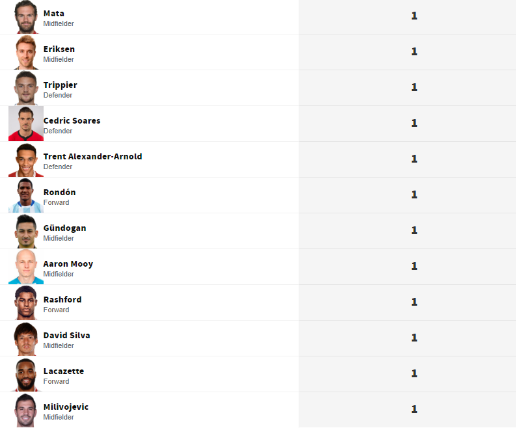Screen dimensions: 516x428
Task: Click Rashford's headshot thumbnail
Action: pos(26,303)
